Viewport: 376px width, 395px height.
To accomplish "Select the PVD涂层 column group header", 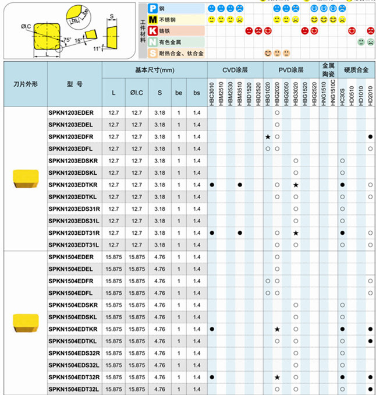I will point(290,69).
